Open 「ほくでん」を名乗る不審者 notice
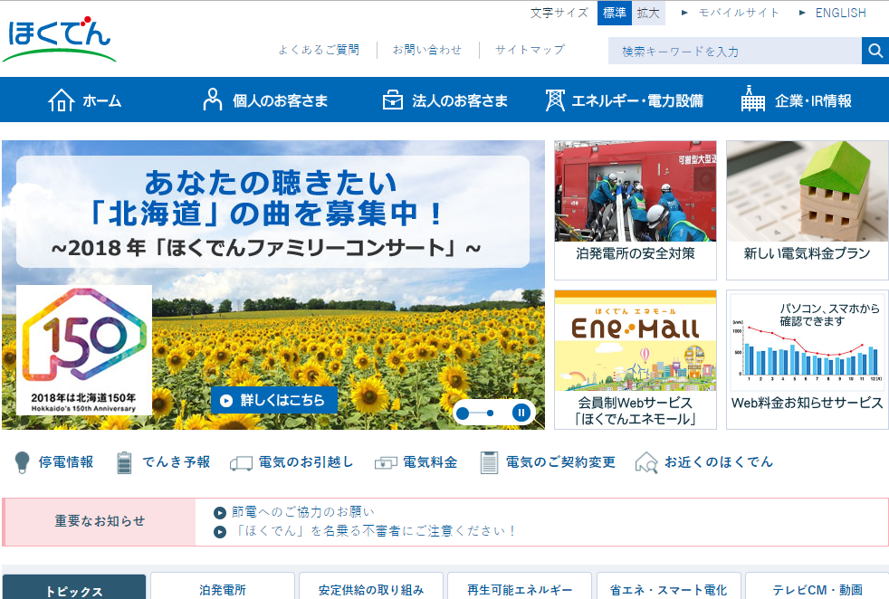The image size is (889, 599). point(375,531)
